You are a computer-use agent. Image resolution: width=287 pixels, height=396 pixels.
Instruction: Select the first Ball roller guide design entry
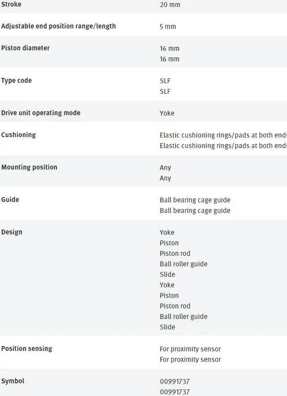tap(183, 264)
